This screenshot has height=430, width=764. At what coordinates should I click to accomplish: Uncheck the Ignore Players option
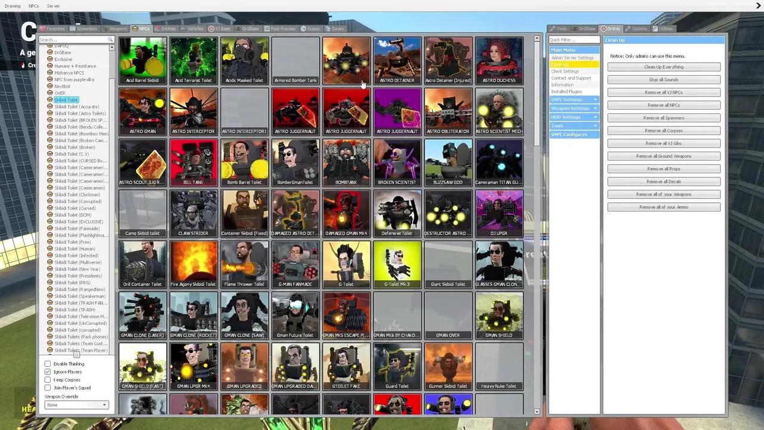point(48,371)
